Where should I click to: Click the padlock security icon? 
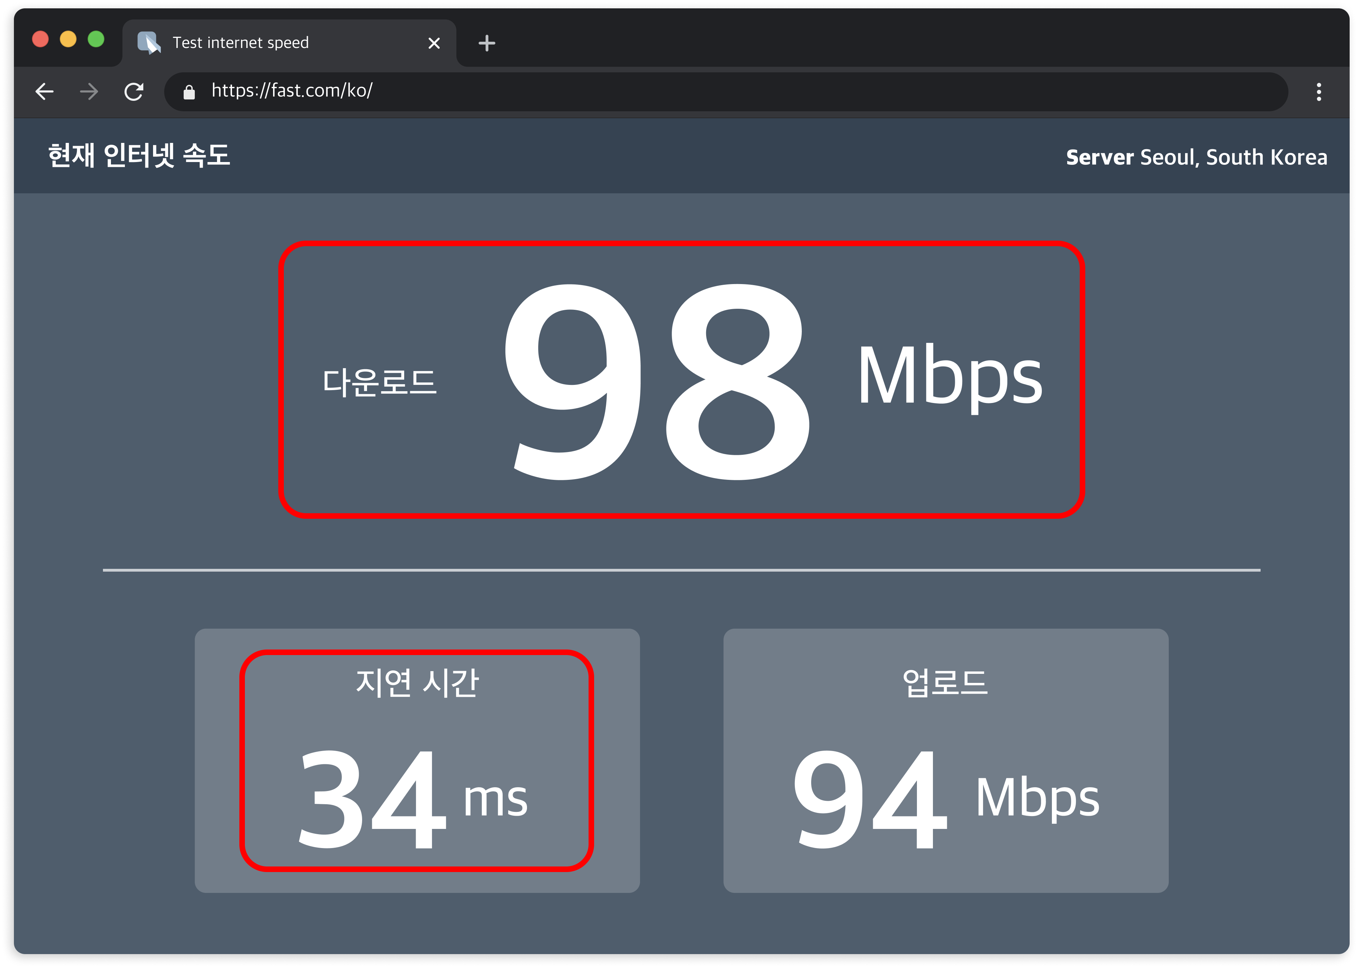189,92
